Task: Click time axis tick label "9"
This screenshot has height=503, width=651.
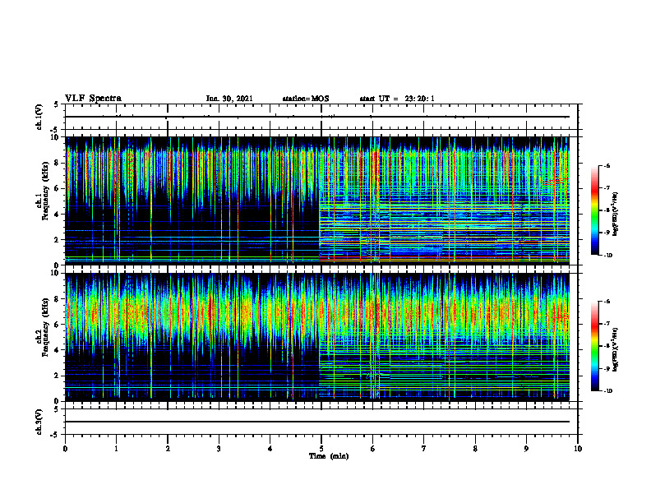Action: tap(526, 449)
